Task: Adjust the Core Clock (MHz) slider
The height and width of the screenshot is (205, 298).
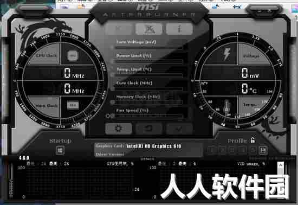Action: coord(147,88)
